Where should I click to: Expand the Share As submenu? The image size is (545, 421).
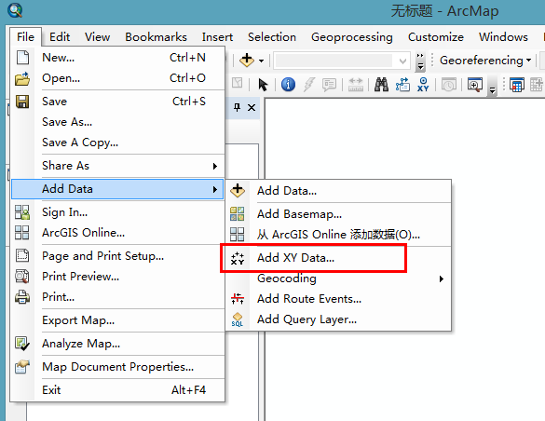117,166
